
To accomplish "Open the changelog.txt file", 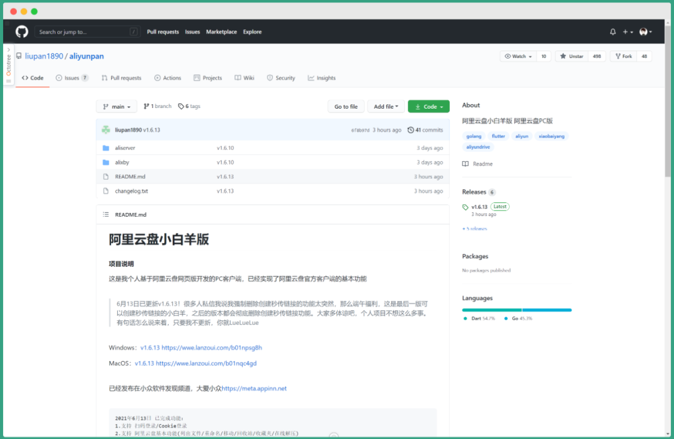I will click(132, 191).
